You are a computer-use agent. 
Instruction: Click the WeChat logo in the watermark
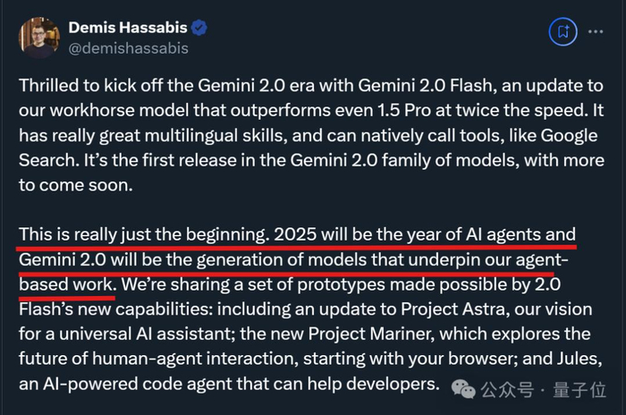coord(464,390)
